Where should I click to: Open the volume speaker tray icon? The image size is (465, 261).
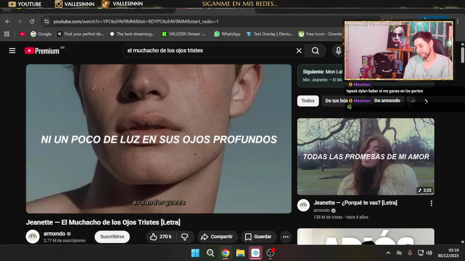point(429,253)
